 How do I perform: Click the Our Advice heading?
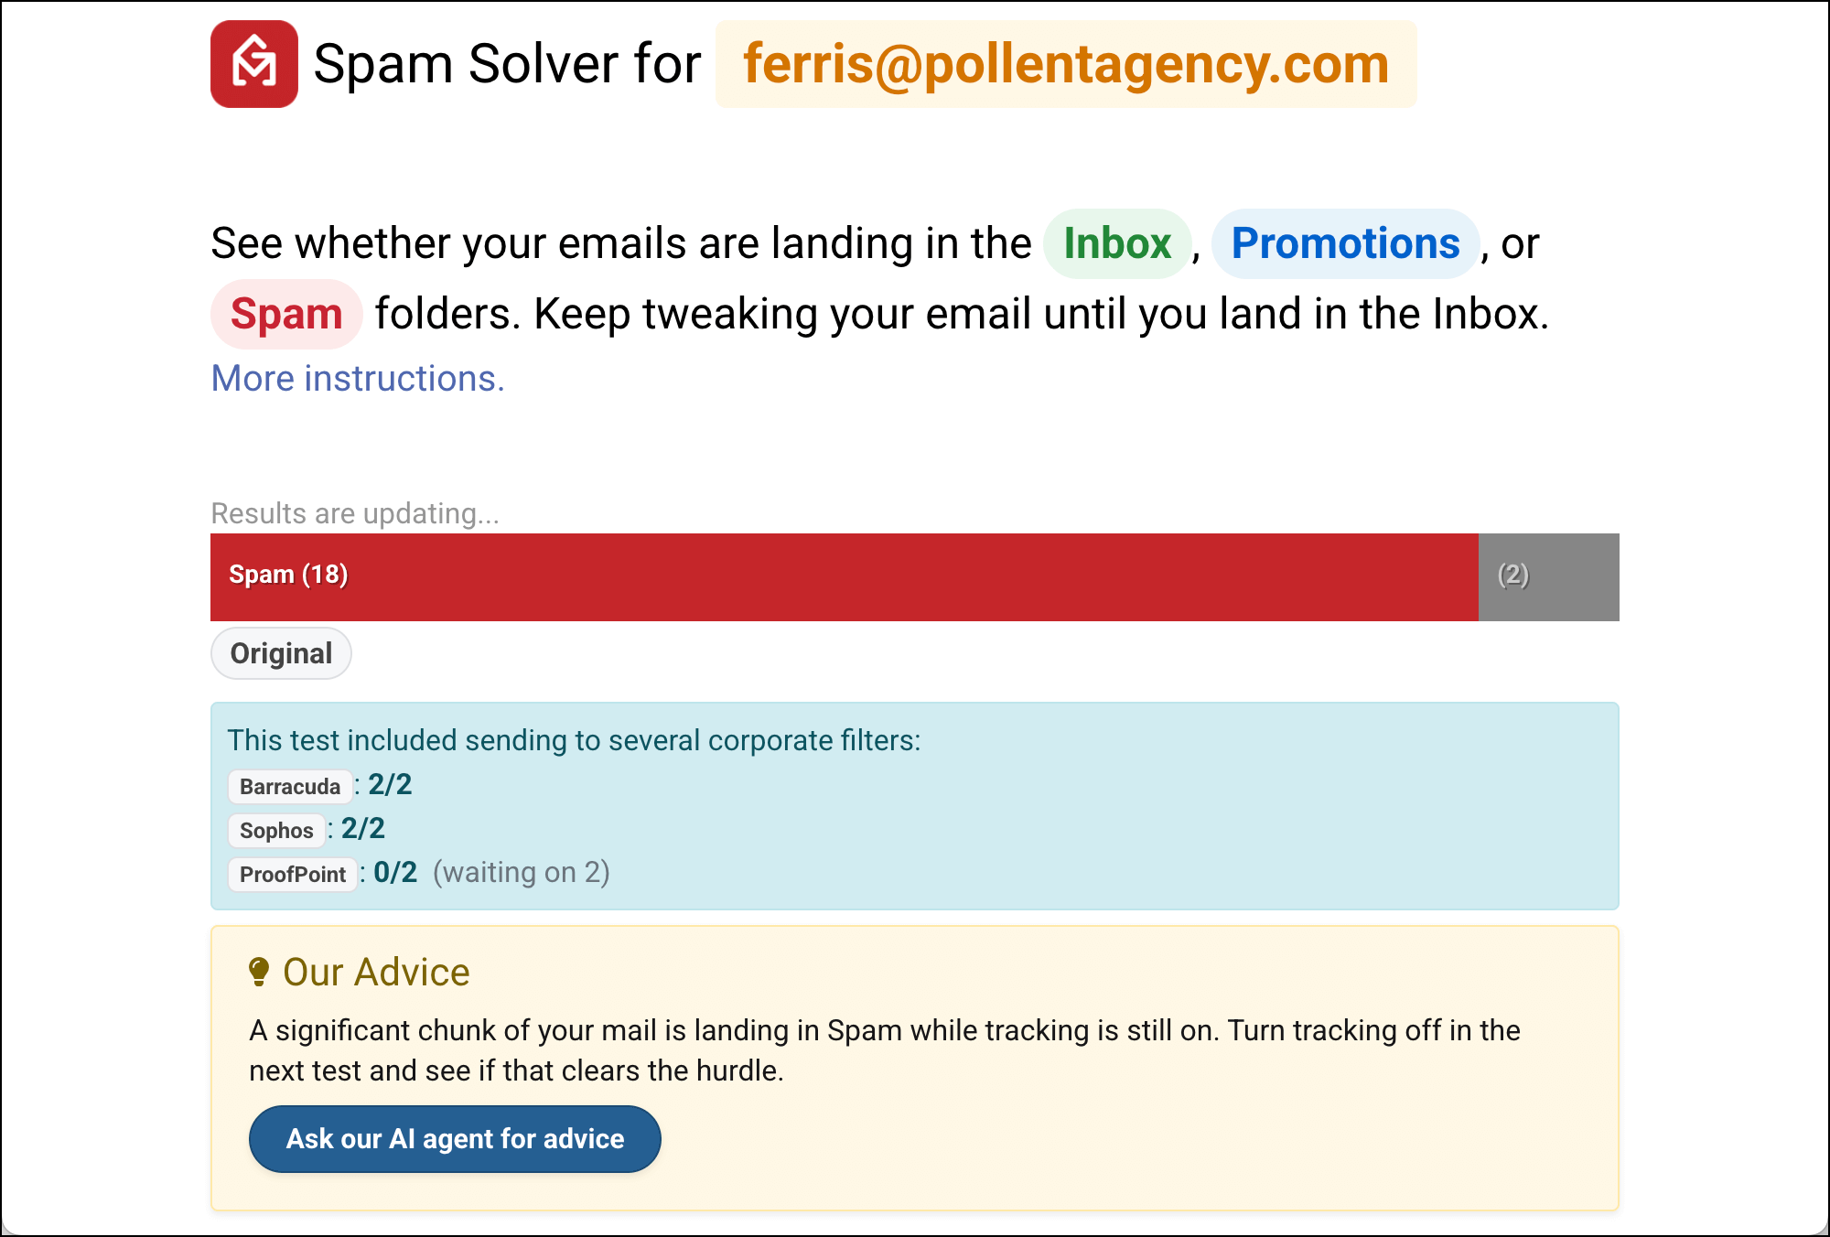376,972
